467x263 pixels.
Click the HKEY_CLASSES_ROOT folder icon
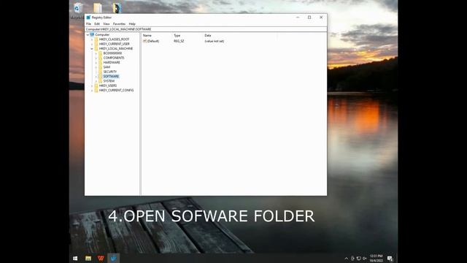96,39
